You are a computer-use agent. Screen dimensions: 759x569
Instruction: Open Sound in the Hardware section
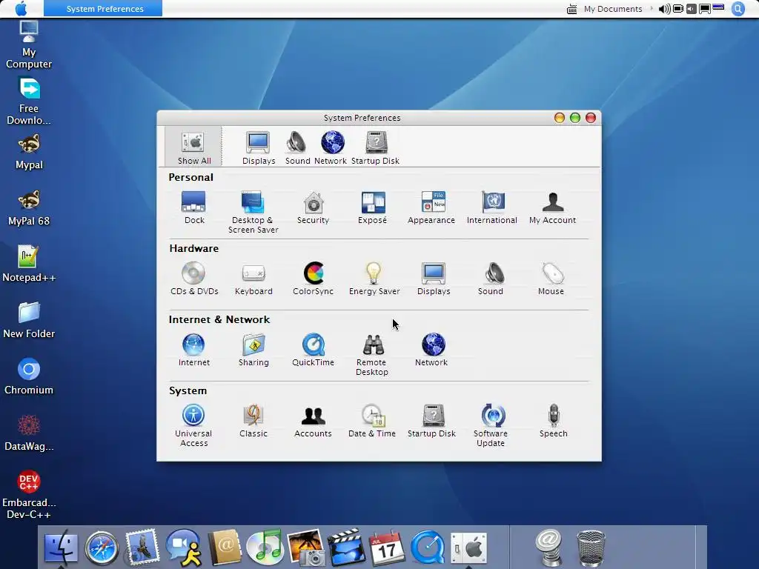point(491,279)
